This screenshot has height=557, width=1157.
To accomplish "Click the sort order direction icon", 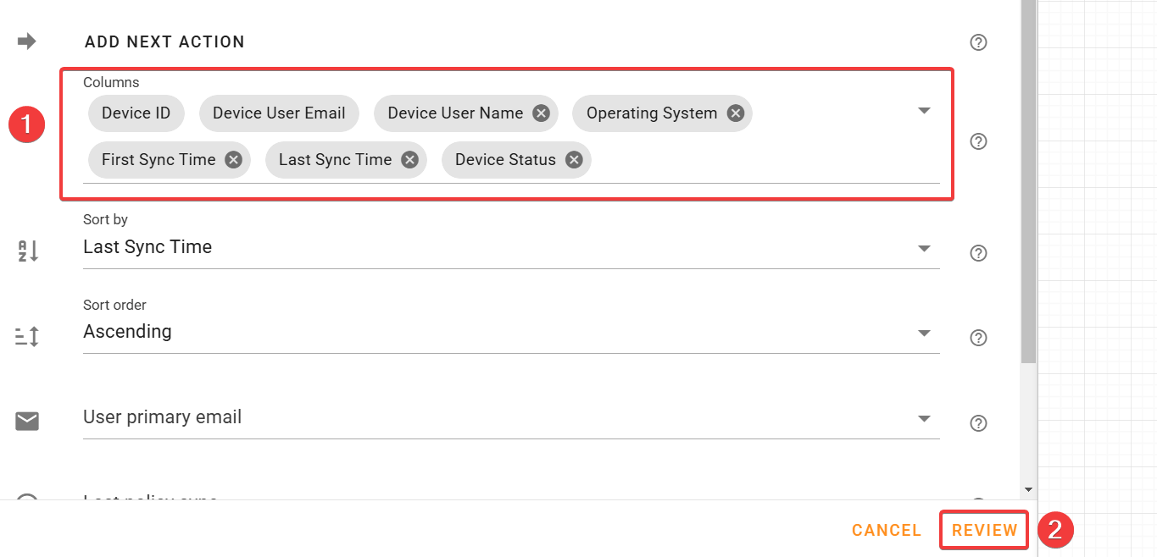I will pos(27,337).
